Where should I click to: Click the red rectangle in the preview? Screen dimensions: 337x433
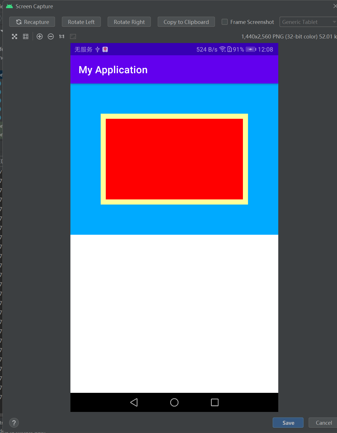tap(174, 159)
